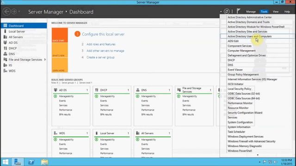Open the Help menu
Viewport: 296px width, 166px height.
[x=287, y=12]
